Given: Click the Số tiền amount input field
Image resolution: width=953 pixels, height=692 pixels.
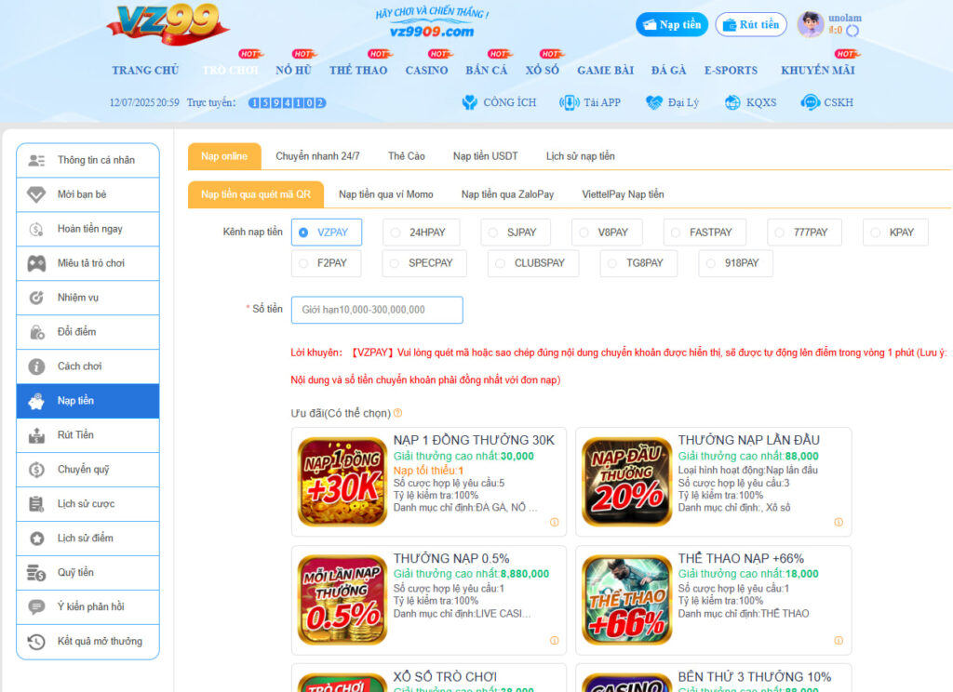Looking at the screenshot, I should click(377, 310).
